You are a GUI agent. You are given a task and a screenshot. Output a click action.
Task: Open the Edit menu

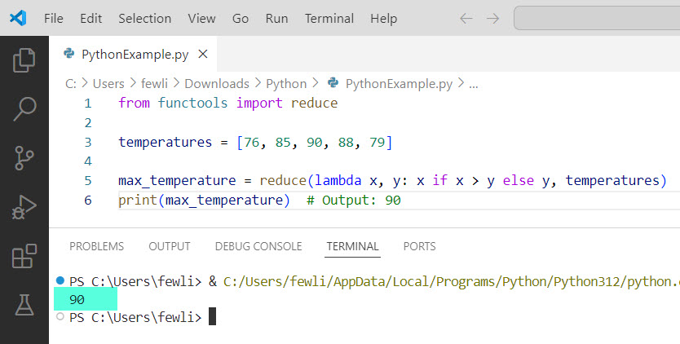pos(91,19)
